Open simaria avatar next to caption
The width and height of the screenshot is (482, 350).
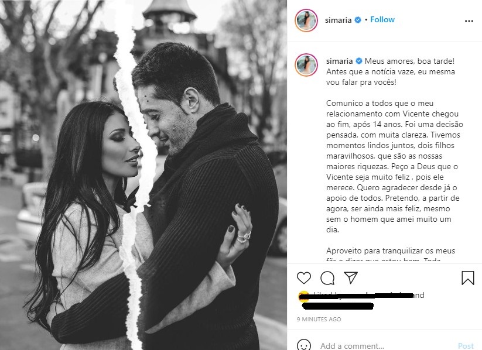click(x=306, y=65)
